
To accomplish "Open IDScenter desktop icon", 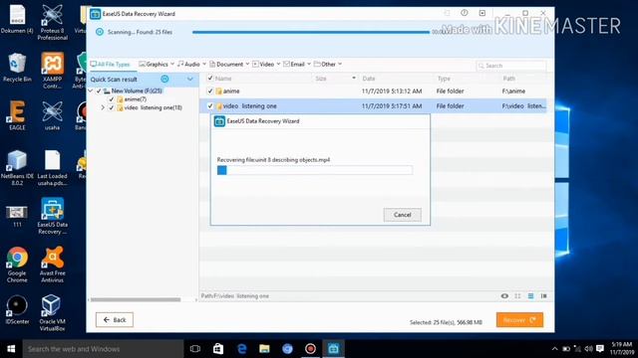I will click(17, 309).
